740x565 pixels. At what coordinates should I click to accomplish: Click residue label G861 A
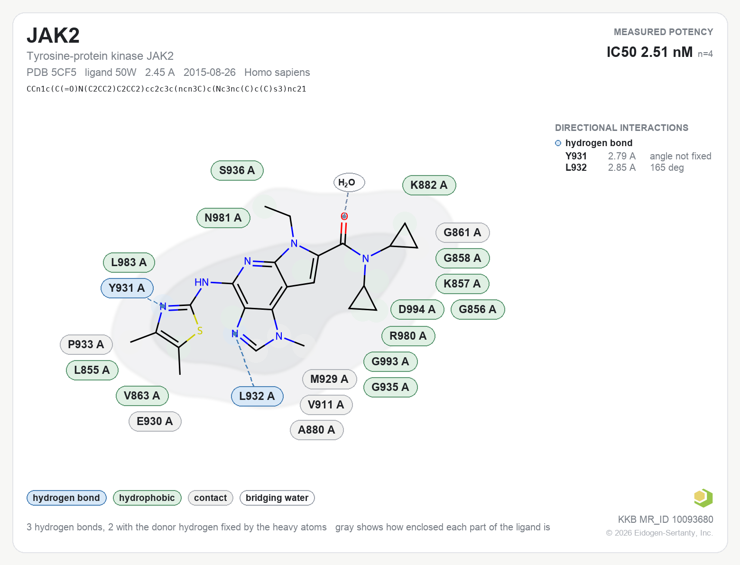click(x=462, y=232)
